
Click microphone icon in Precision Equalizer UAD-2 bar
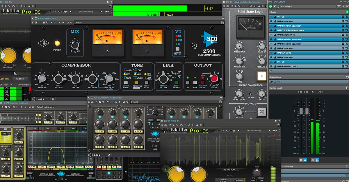(x=109, y=155)
